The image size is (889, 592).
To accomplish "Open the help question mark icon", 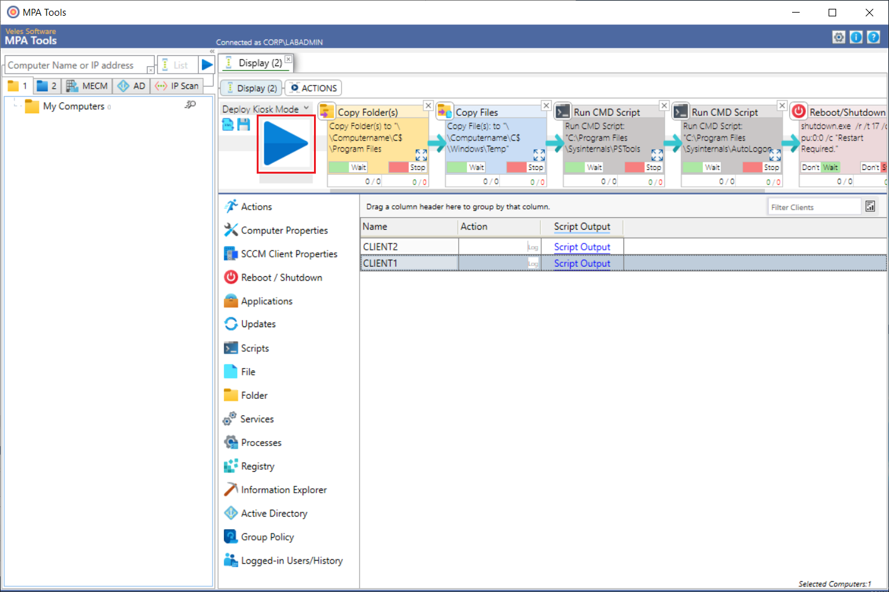I will (x=873, y=37).
